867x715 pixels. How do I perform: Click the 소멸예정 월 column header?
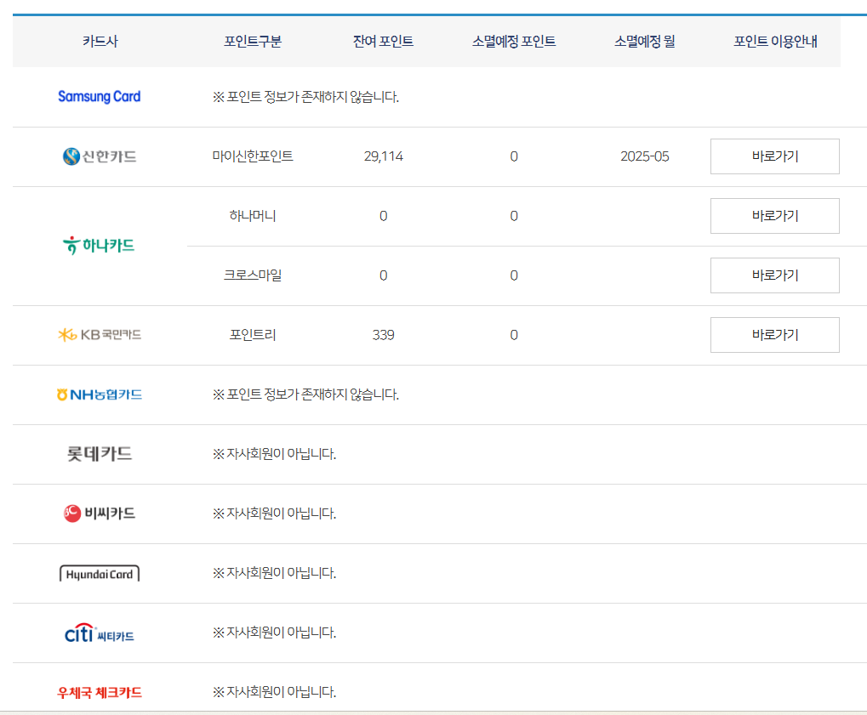[x=645, y=42]
